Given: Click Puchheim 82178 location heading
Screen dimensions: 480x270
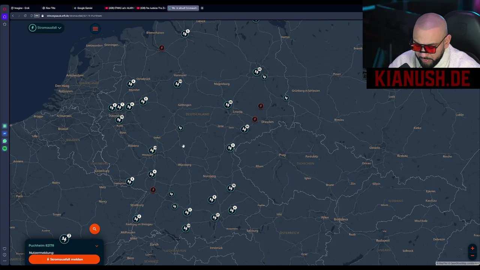Looking at the screenshot, I should [x=41, y=246].
